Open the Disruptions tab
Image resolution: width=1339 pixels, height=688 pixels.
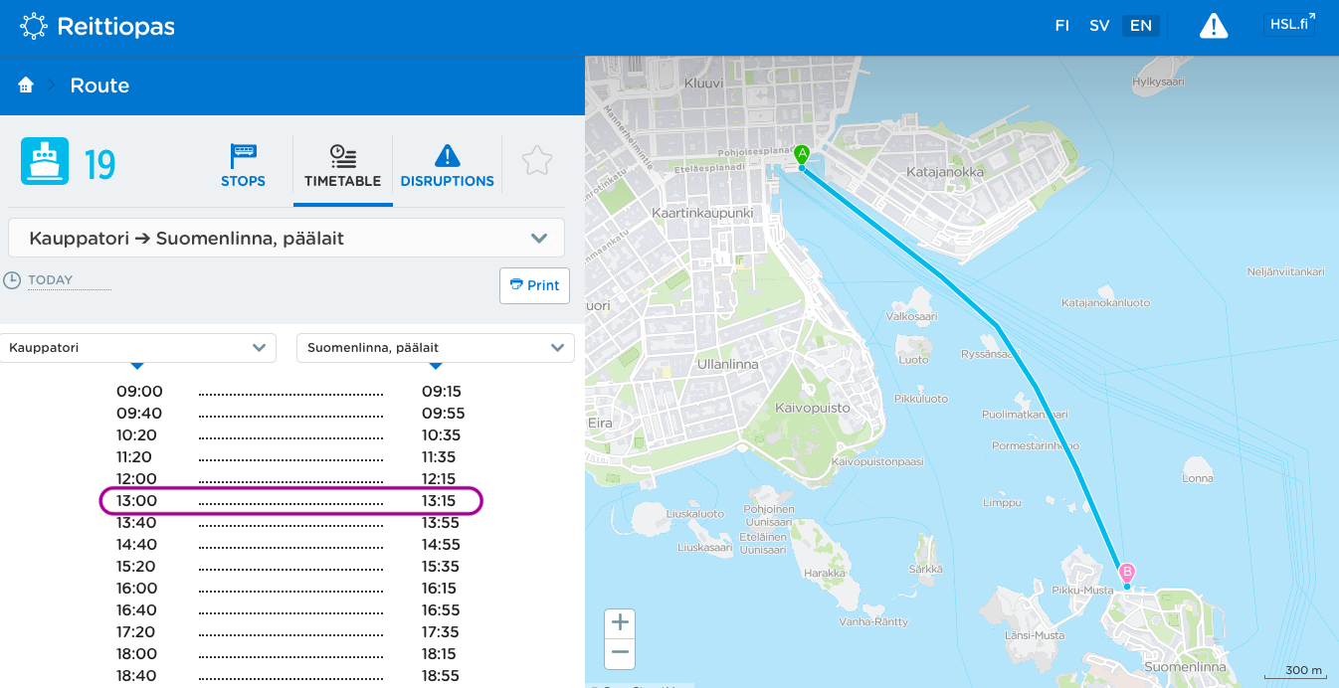pyautogui.click(x=447, y=165)
